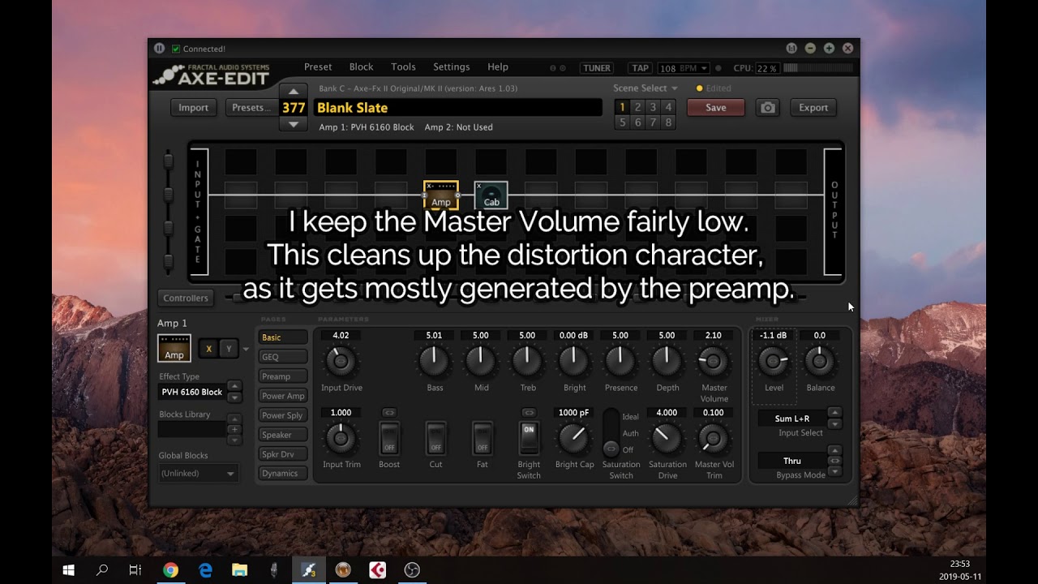
Task: Open the Tools menu
Action: 403,67
